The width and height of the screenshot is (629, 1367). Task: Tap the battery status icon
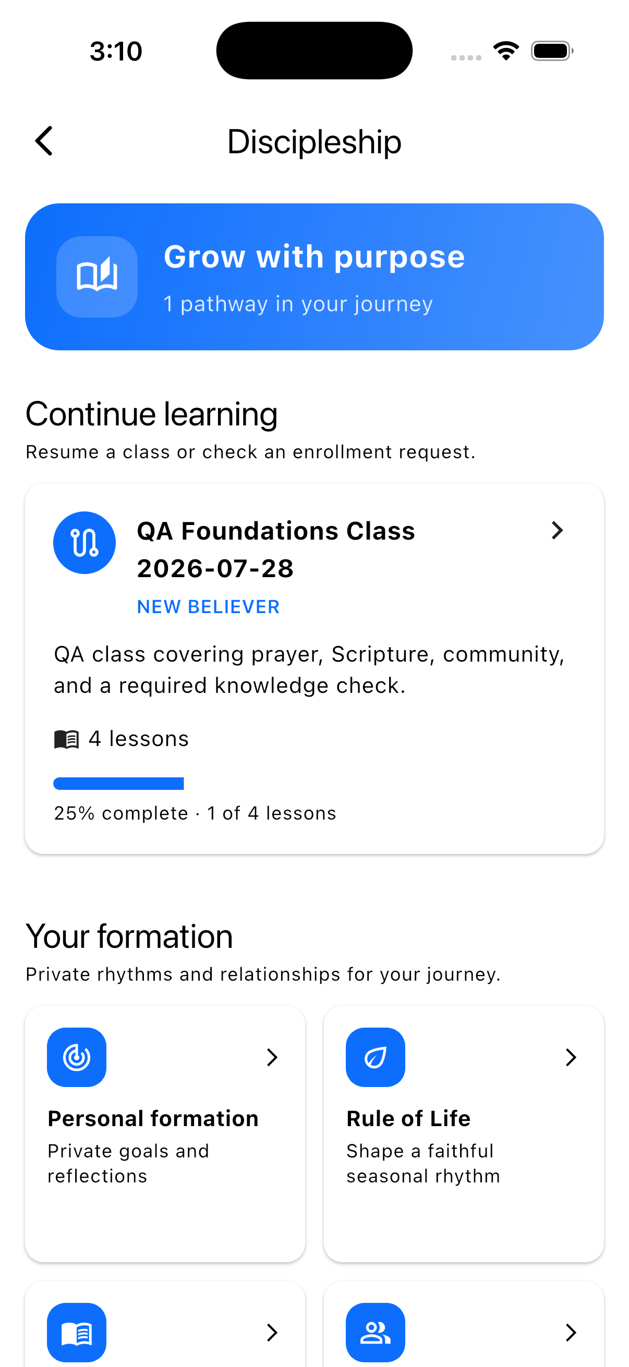click(x=552, y=51)
